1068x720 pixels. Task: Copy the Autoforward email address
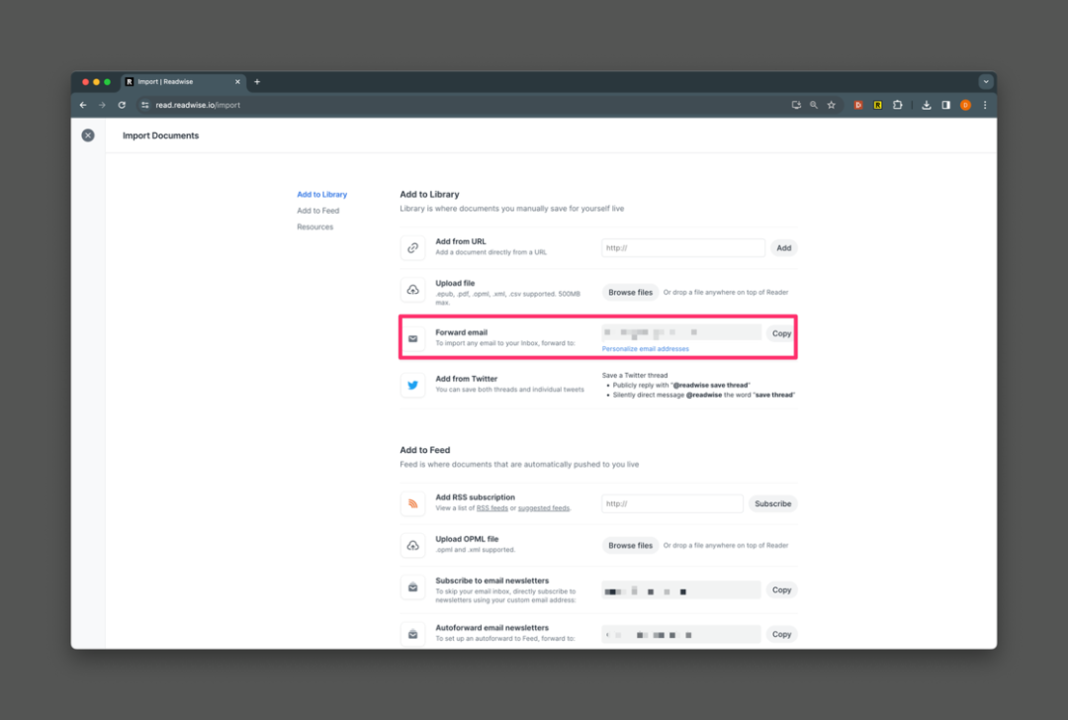pos(782,634)
